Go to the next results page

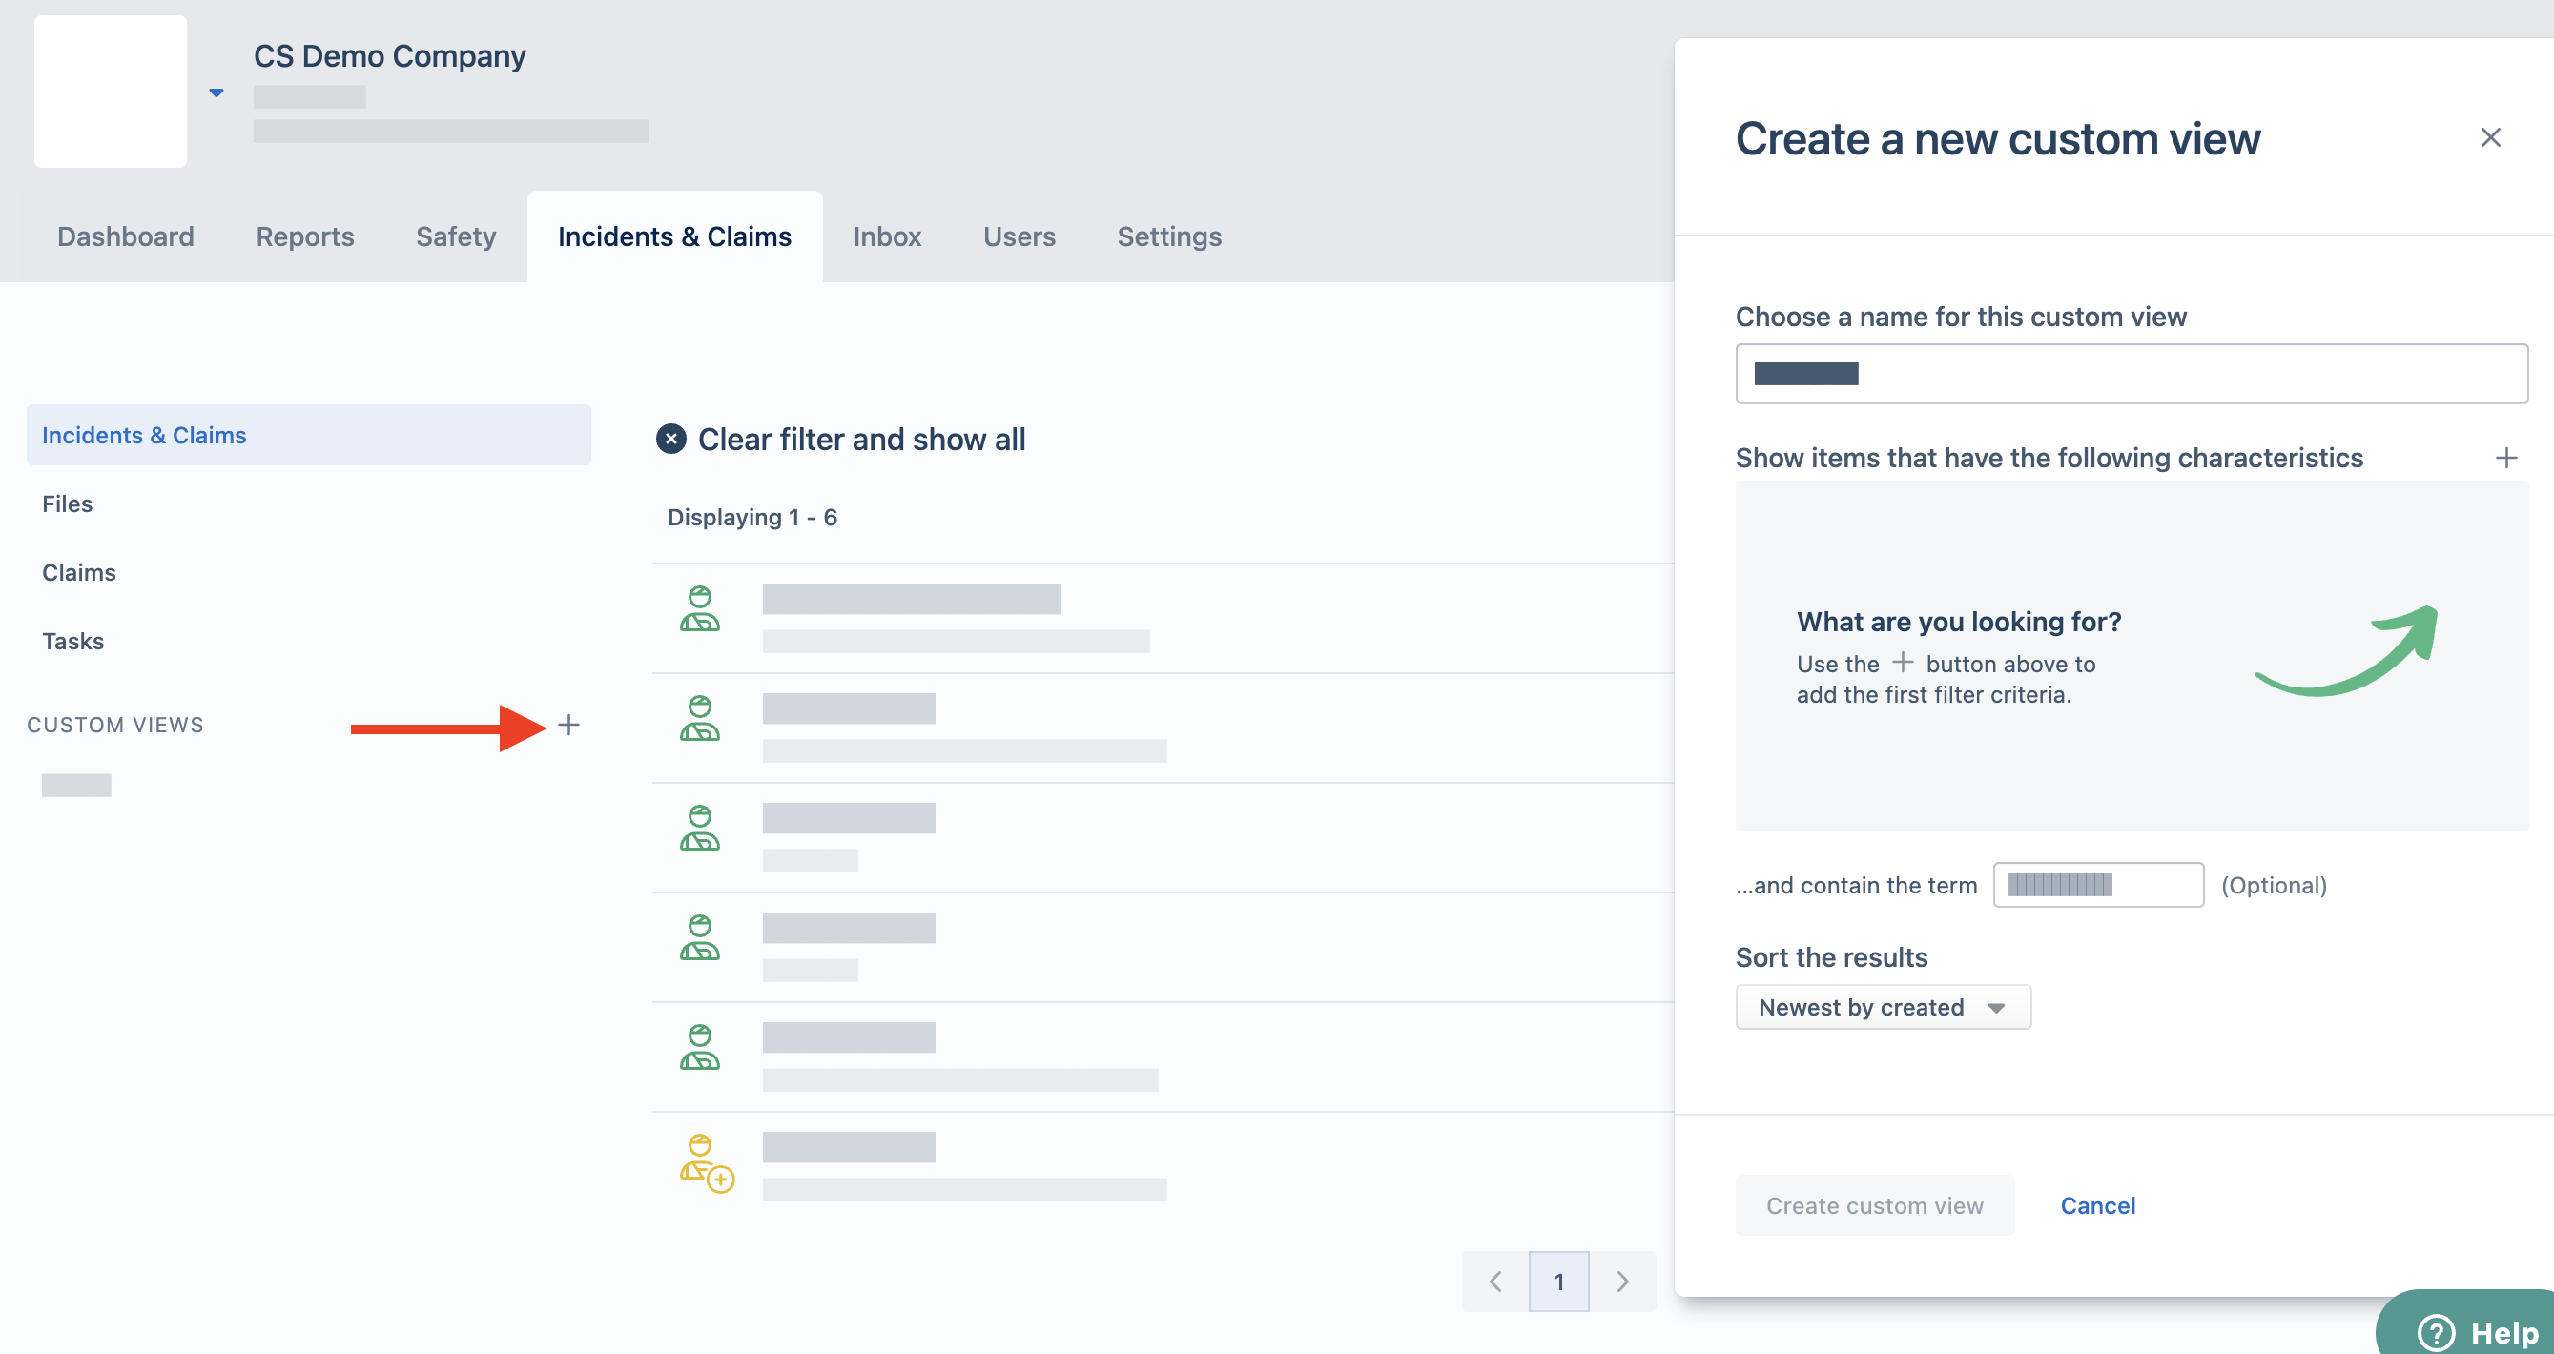pos(1622,1282)
